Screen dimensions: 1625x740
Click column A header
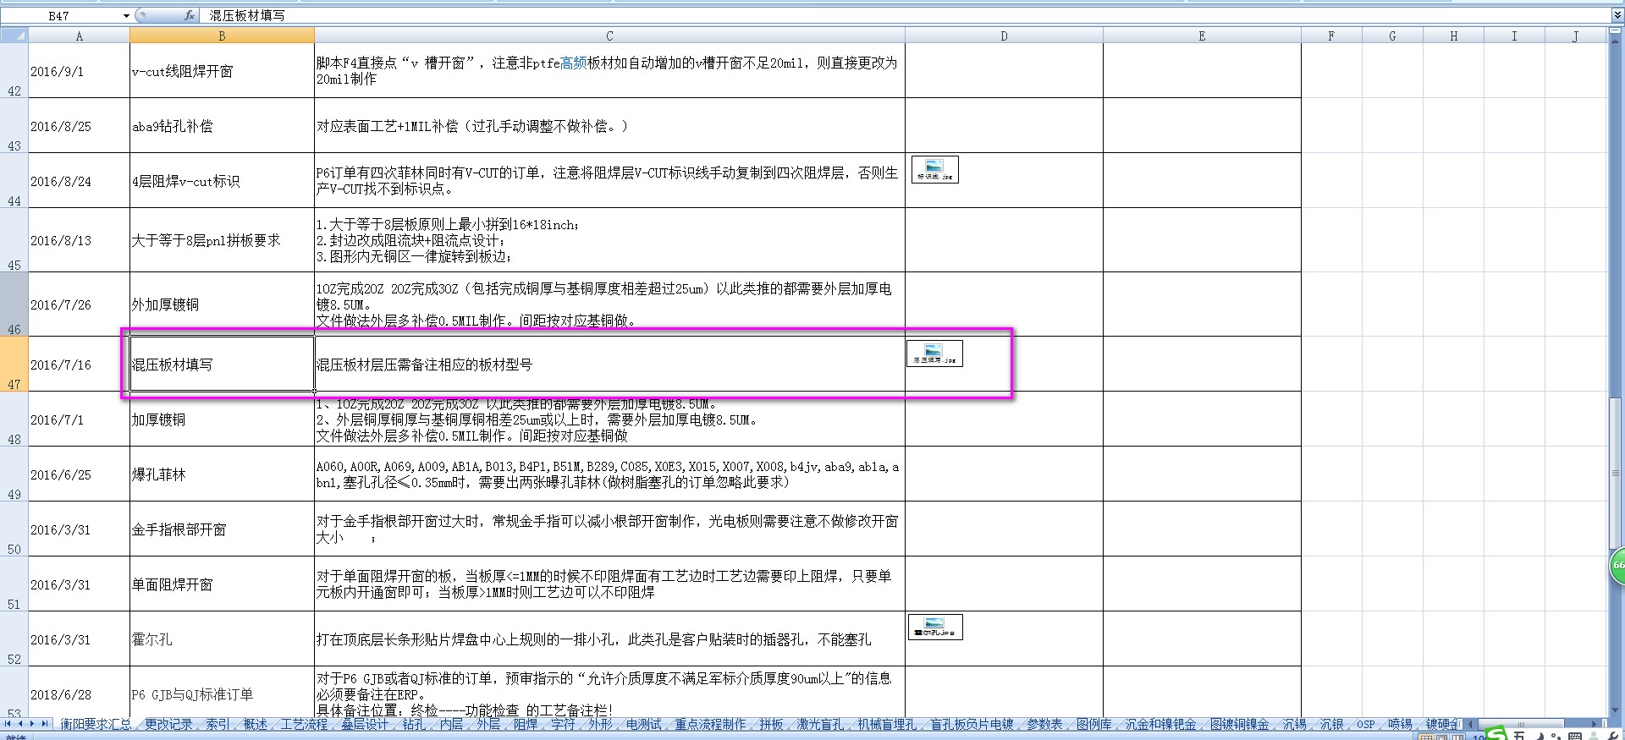point(79,36)
